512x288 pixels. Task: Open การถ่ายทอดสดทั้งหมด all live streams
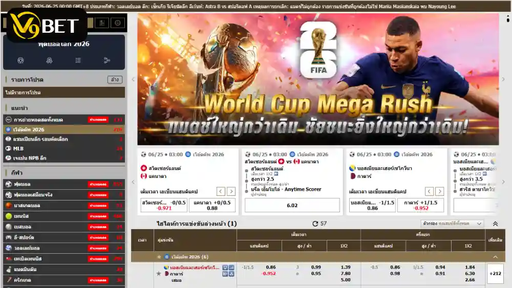tap(64, 120)
